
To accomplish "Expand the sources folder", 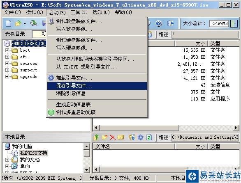I will (7, 63).
